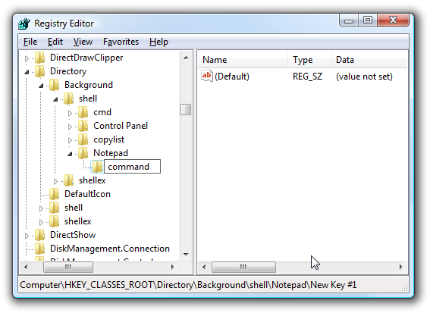The height and width of the screenshot is (313, 430).
Task: Select the DefaultIcon folder icon
Action: pos(55,194)
